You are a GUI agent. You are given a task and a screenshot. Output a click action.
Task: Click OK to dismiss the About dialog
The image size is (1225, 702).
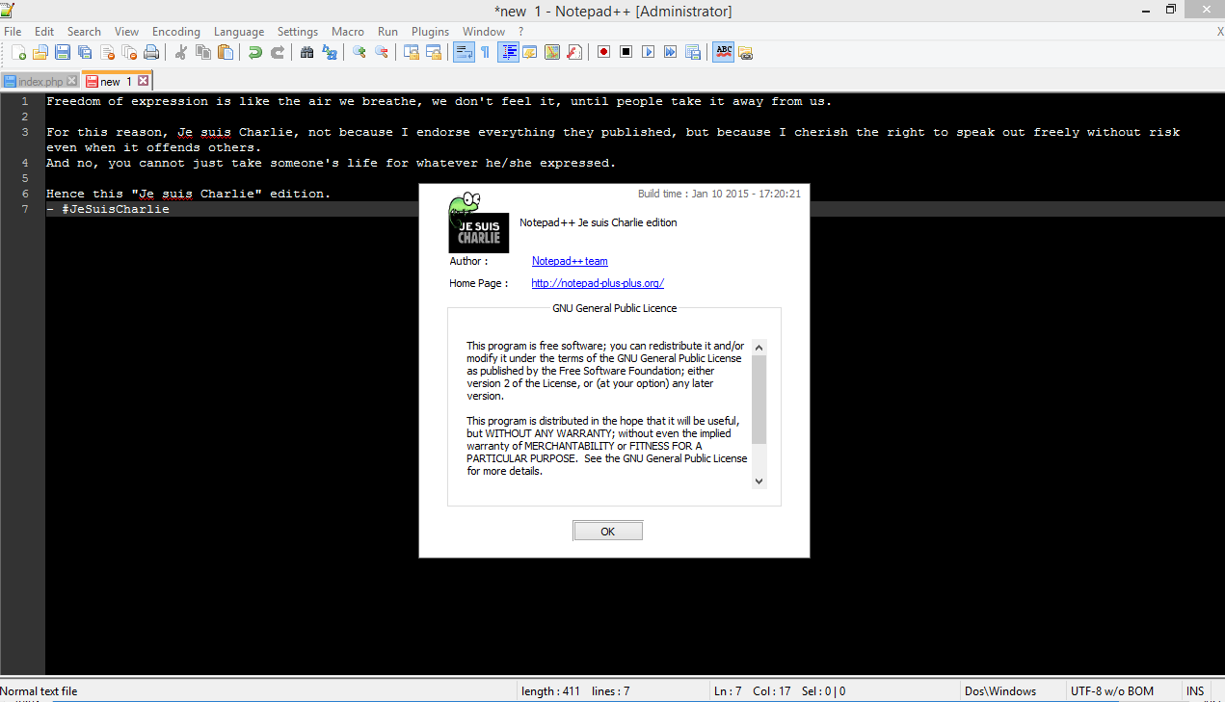[x=607, y=532]
